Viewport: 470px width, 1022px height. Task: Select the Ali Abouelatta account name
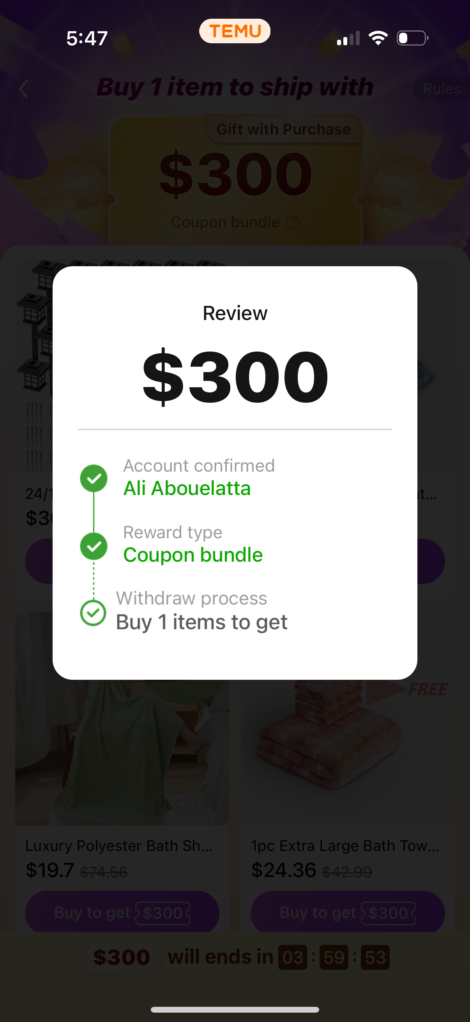[x=187, y=488]
